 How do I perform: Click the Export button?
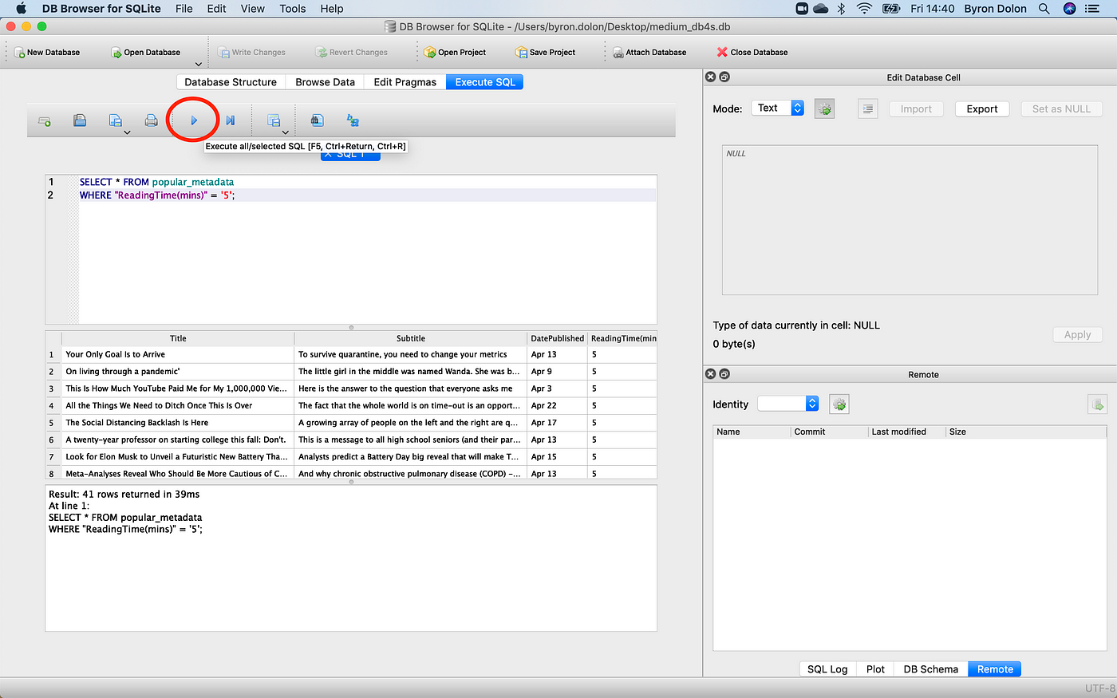click(982, 109)
